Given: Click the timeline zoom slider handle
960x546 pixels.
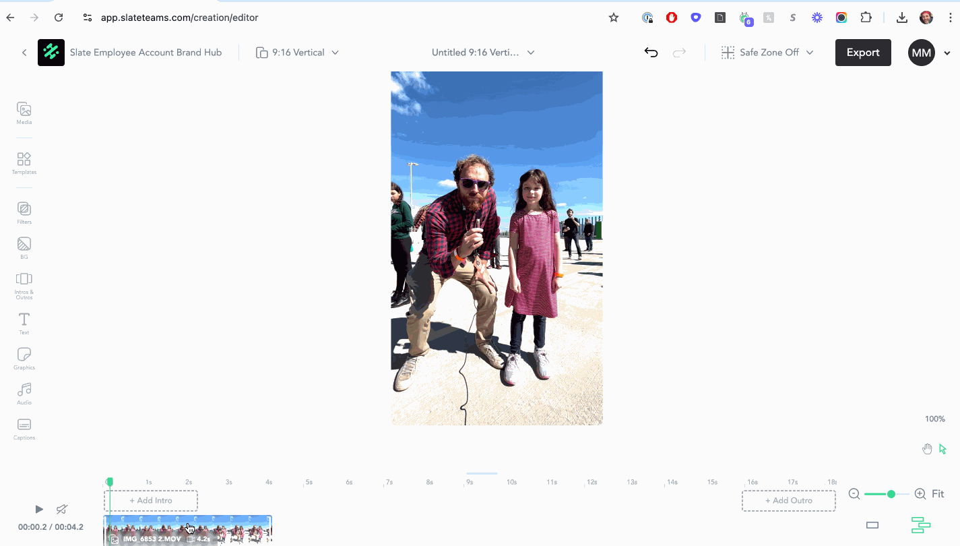Looking at the screenshot, I should point(891,494).
